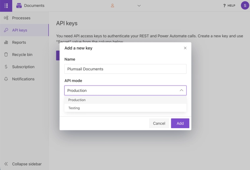Click the Reports bar chart icon
Image resolution: width=250 pixels, height=170 pixels.
pos(6,42)
